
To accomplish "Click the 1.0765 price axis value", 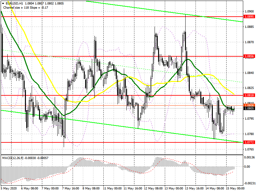I will point(250,149).
